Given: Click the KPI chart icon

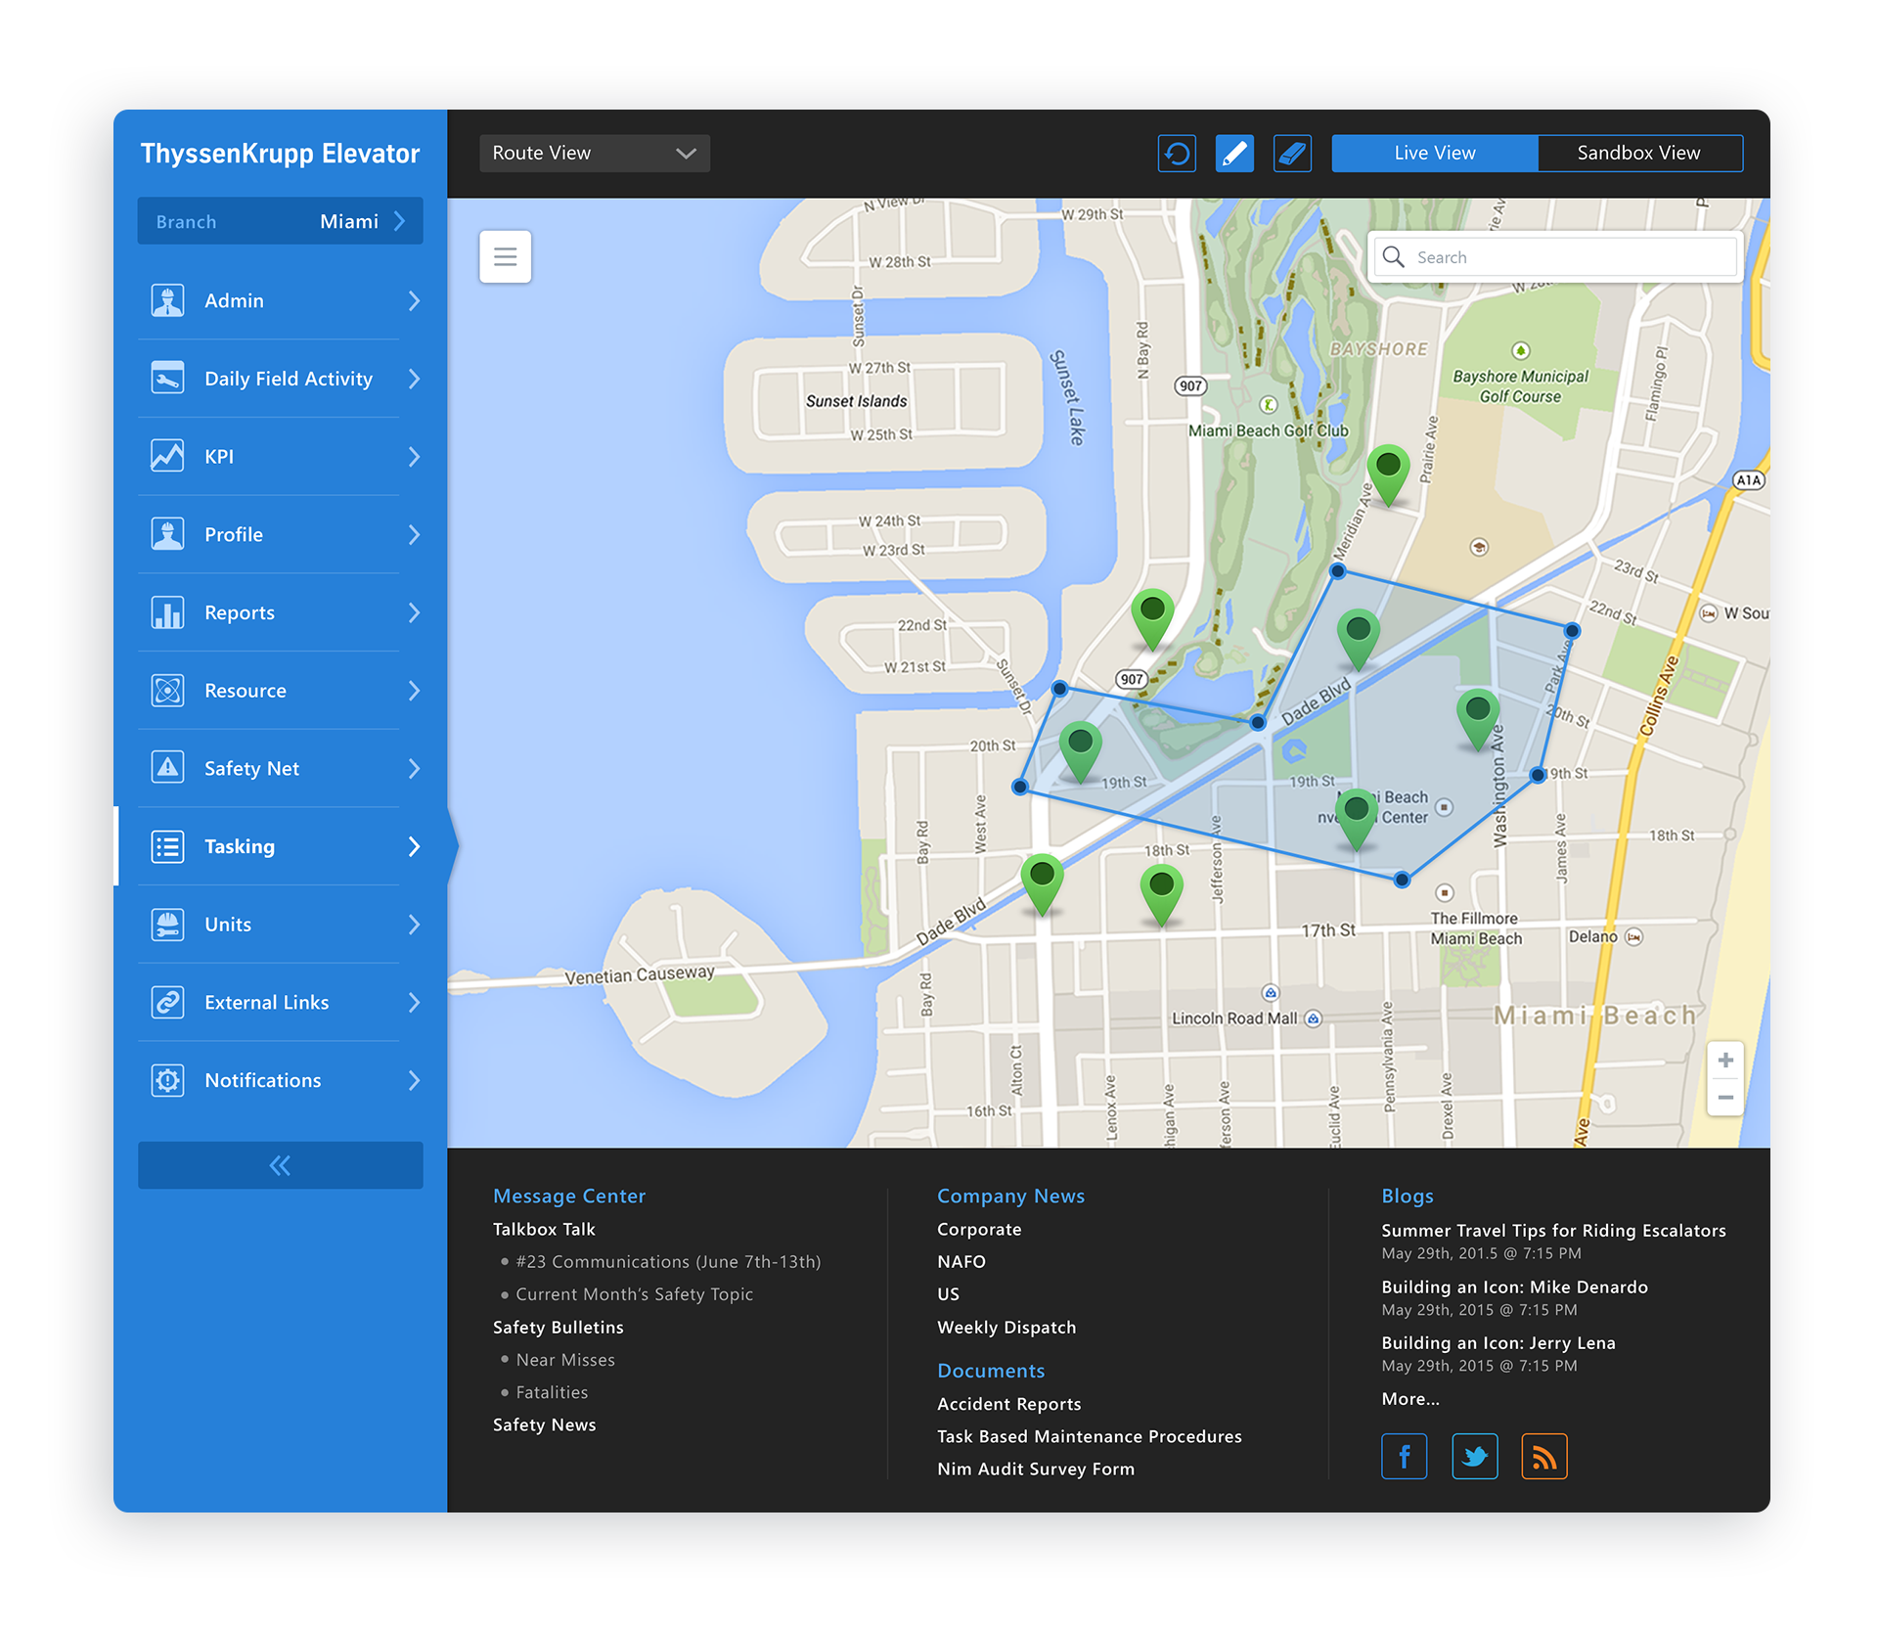Looking at the screenshot, I should [167, 456].
